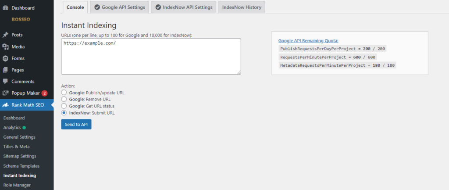Click the Dashboard gauge icon in sidebar

coord(5,8)
